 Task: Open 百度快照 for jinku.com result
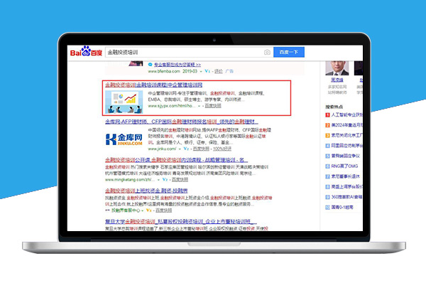coord(201,149)
